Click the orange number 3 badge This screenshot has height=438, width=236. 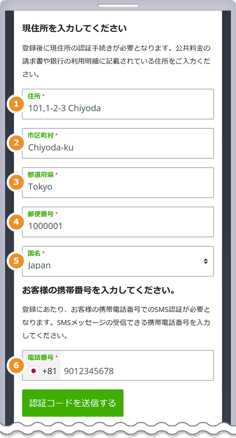tap(16, 182)
